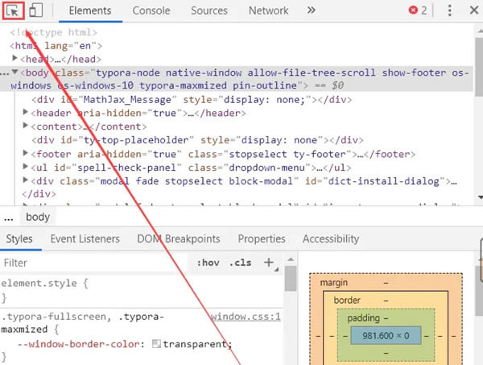Expand the head element node
The image size is (483, 365).
coord(27,59)
